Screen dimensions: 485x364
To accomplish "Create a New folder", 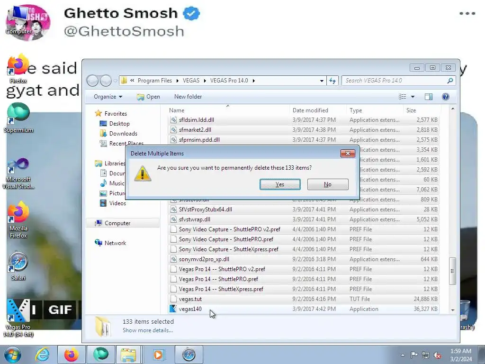I will [188, 97].
